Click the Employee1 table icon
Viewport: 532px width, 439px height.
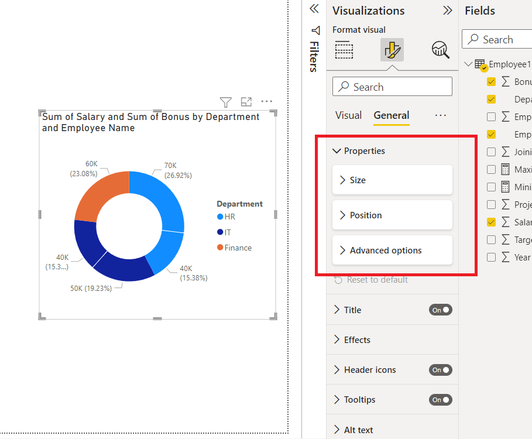480,64
